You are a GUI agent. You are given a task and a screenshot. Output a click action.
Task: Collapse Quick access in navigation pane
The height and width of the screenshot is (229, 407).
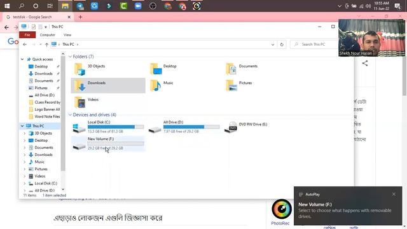pos(22,59)
